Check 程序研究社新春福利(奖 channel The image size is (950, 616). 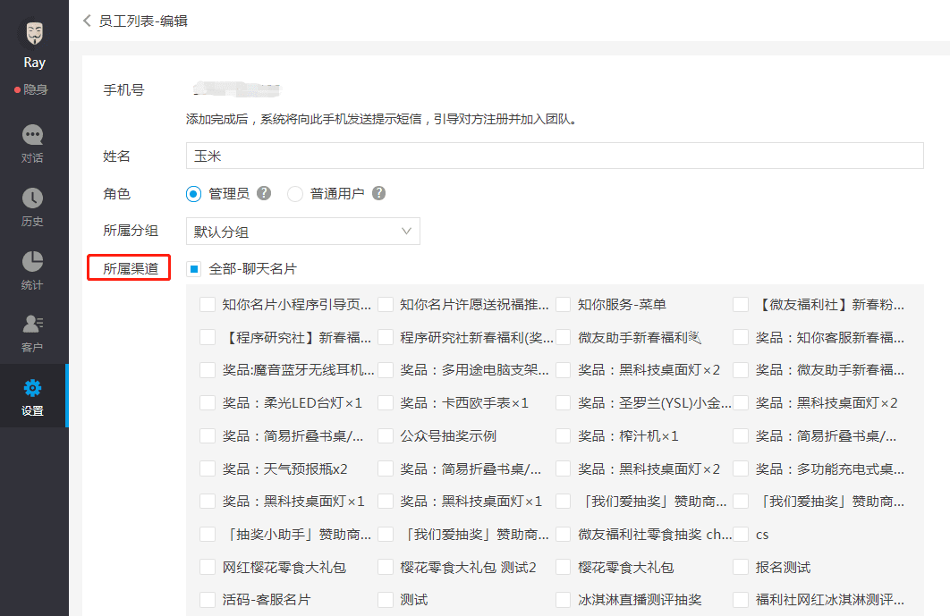coord(386,337)
